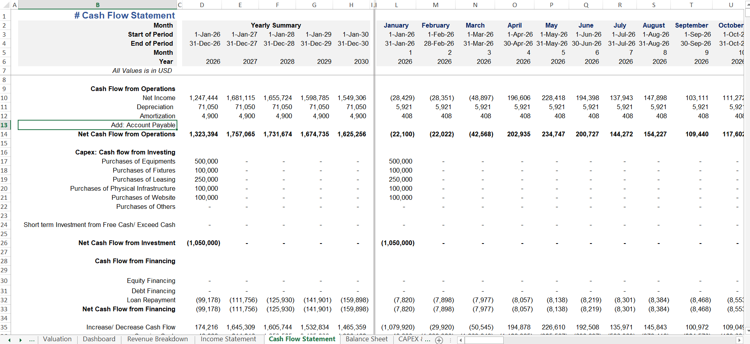
Task: Select 1-Jun-26 start of period cell
Action: tap(588, 34)
